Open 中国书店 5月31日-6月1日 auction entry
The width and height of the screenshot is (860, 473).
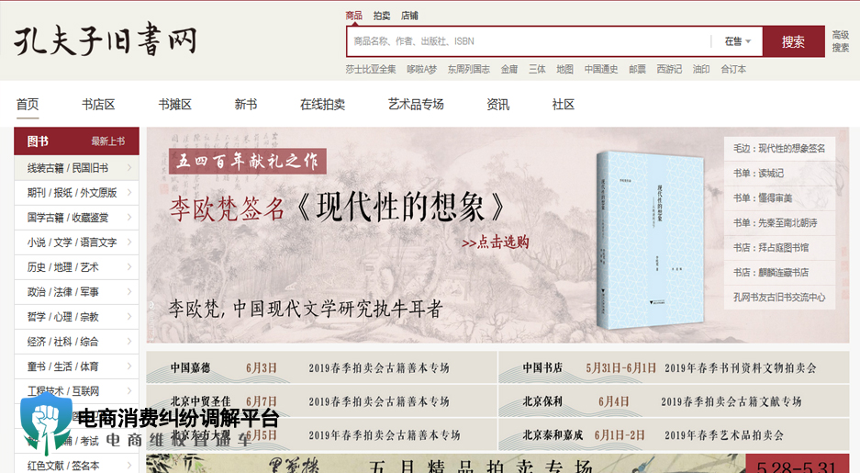pyautogui.click(x=674, y=367)
